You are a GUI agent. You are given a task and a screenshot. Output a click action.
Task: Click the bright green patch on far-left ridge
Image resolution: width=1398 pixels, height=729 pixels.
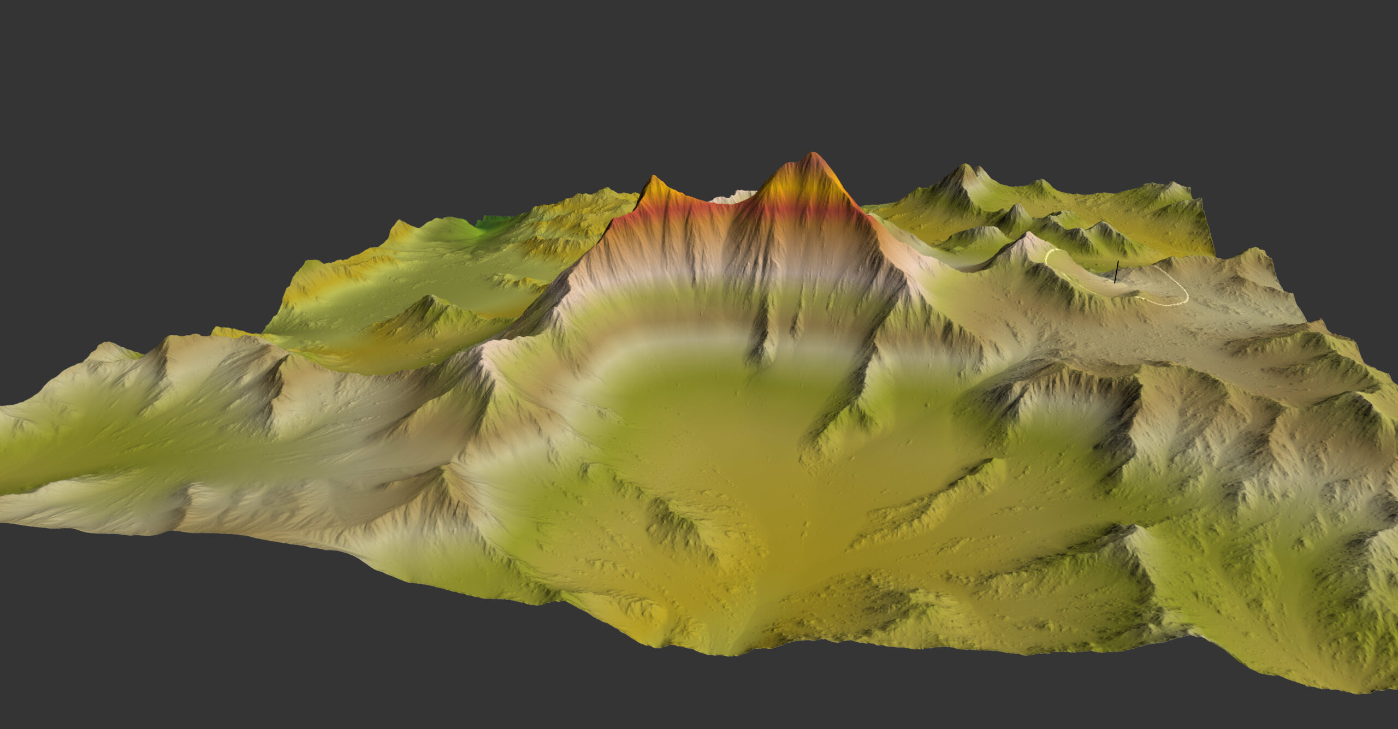point(491,221)
